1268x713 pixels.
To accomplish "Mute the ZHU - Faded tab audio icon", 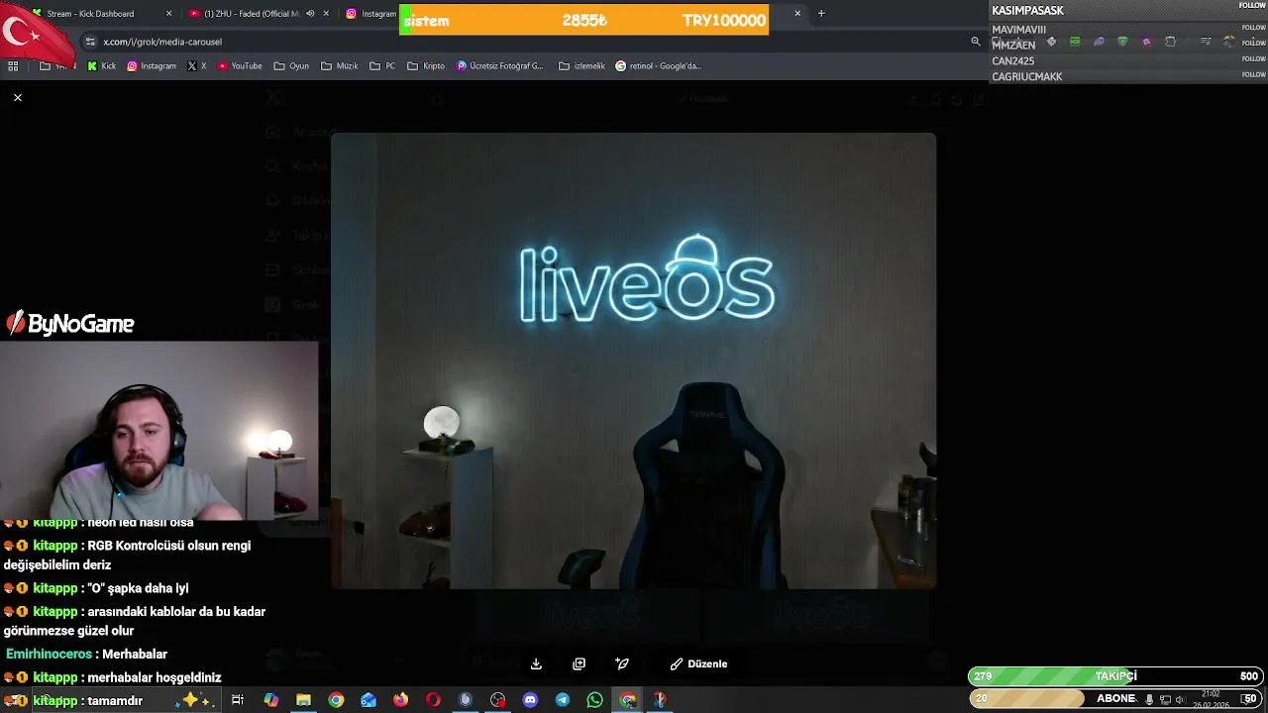I will (x=310, y=14).
